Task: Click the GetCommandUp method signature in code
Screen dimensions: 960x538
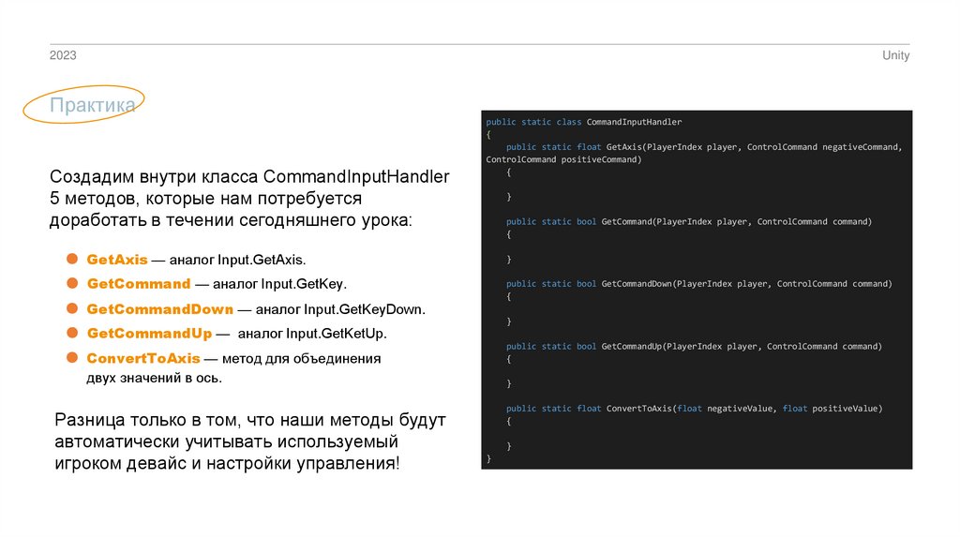Action: (694, 347)
